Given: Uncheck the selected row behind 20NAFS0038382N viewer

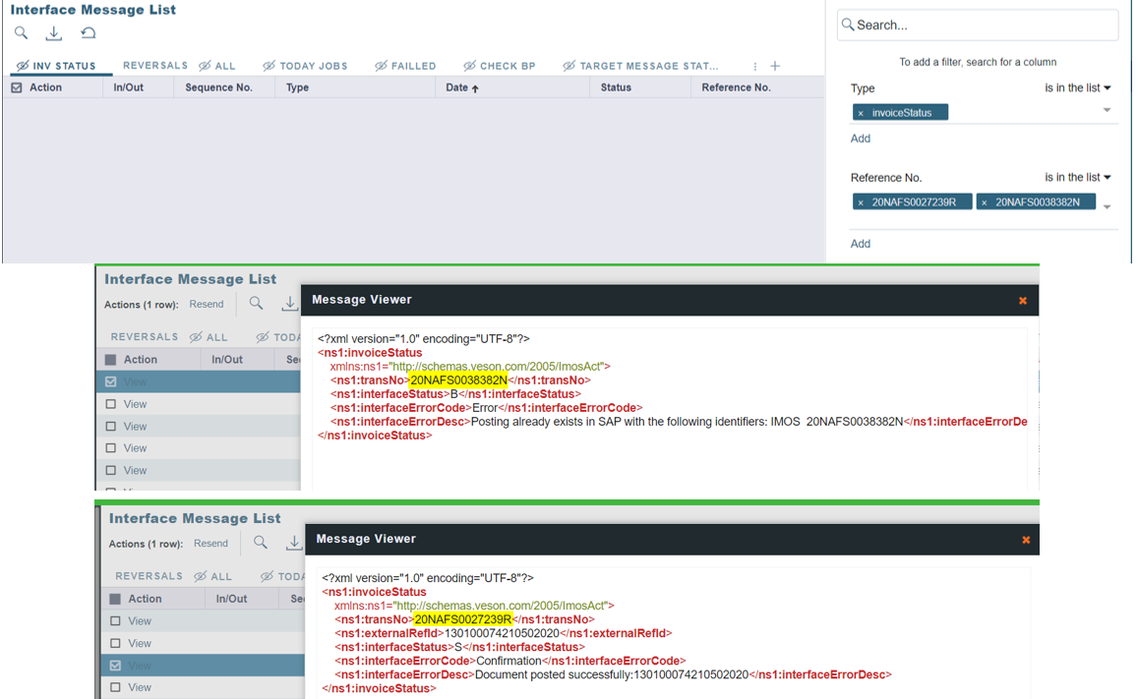Looking at the screenshot, I should [110, 381].
